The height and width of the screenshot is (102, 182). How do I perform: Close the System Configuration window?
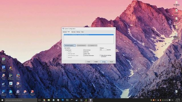(x=114, y=29)
